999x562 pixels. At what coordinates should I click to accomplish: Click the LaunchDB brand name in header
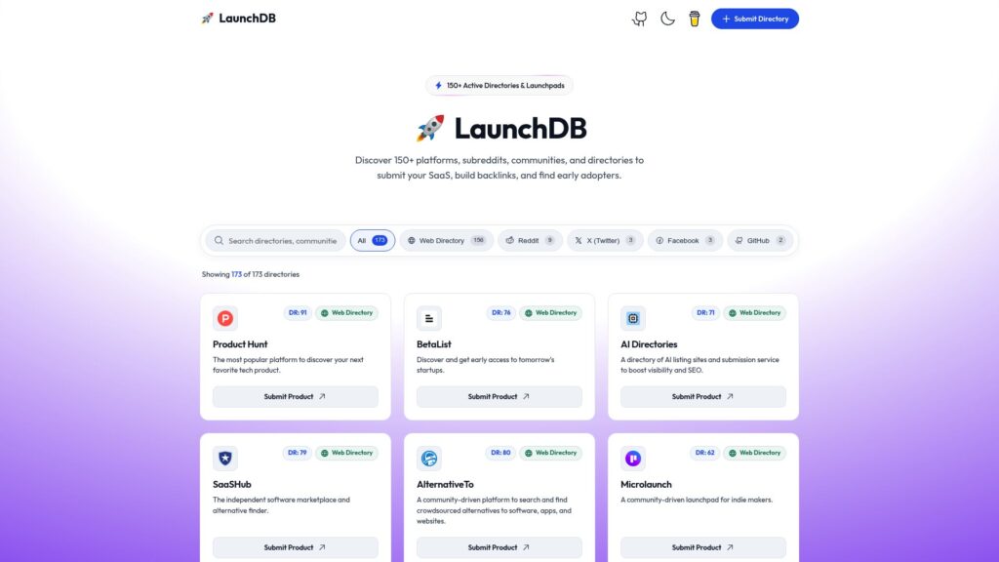tap(247, 19)
